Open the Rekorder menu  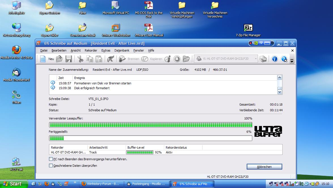tap(91, 50)
